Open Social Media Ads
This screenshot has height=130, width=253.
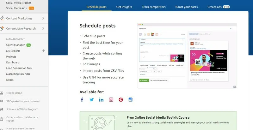[16, 8]
